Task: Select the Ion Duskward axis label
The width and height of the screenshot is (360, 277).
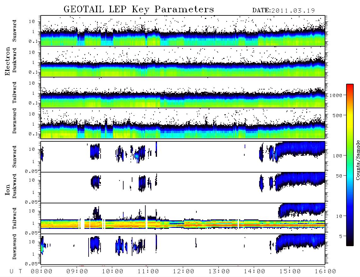Action: tap(15, 186)
